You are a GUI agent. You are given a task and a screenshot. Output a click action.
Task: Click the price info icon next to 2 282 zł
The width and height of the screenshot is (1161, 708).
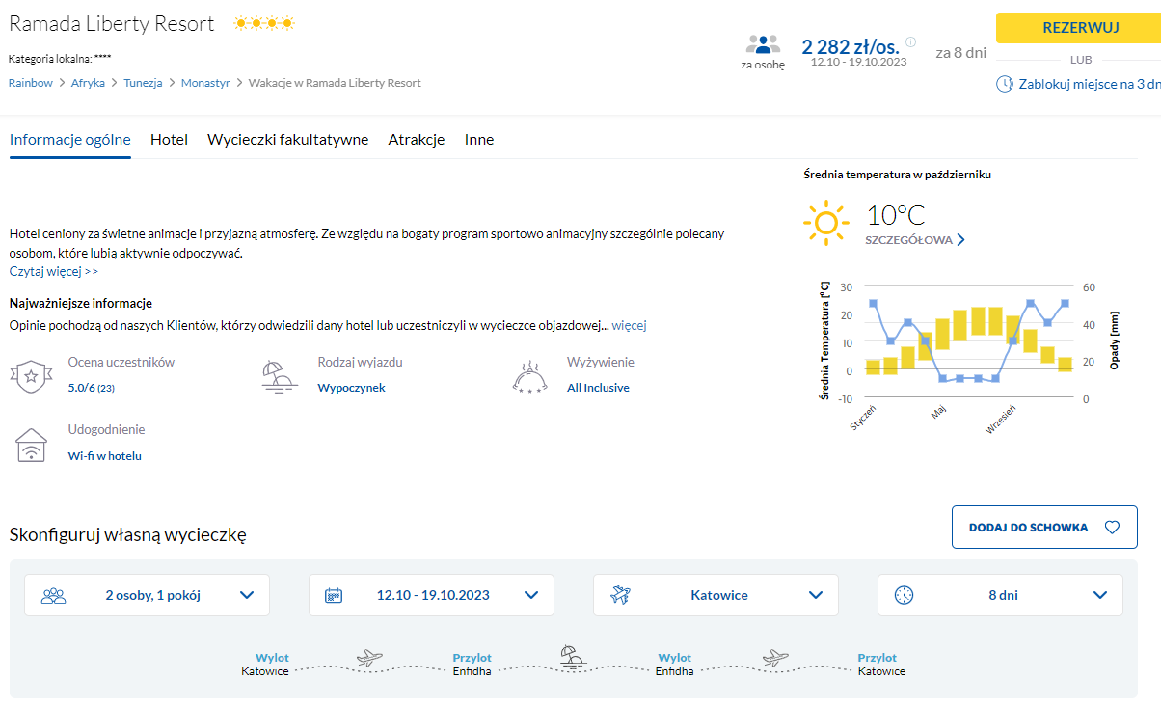click(x=911, y=42)
